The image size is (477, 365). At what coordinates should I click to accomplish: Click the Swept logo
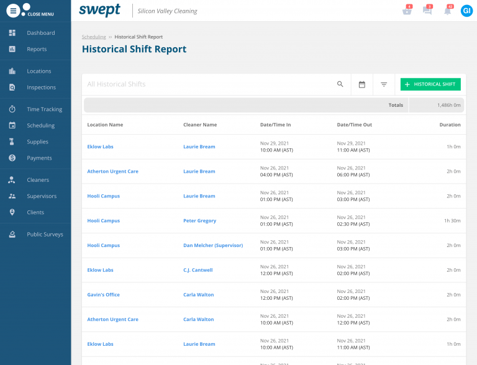(x=99, y=10)
